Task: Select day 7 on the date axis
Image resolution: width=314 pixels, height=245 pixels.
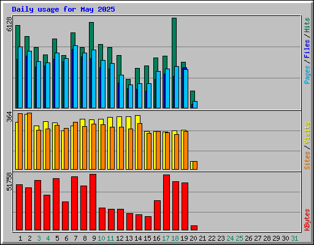Action: coord(75,238)
